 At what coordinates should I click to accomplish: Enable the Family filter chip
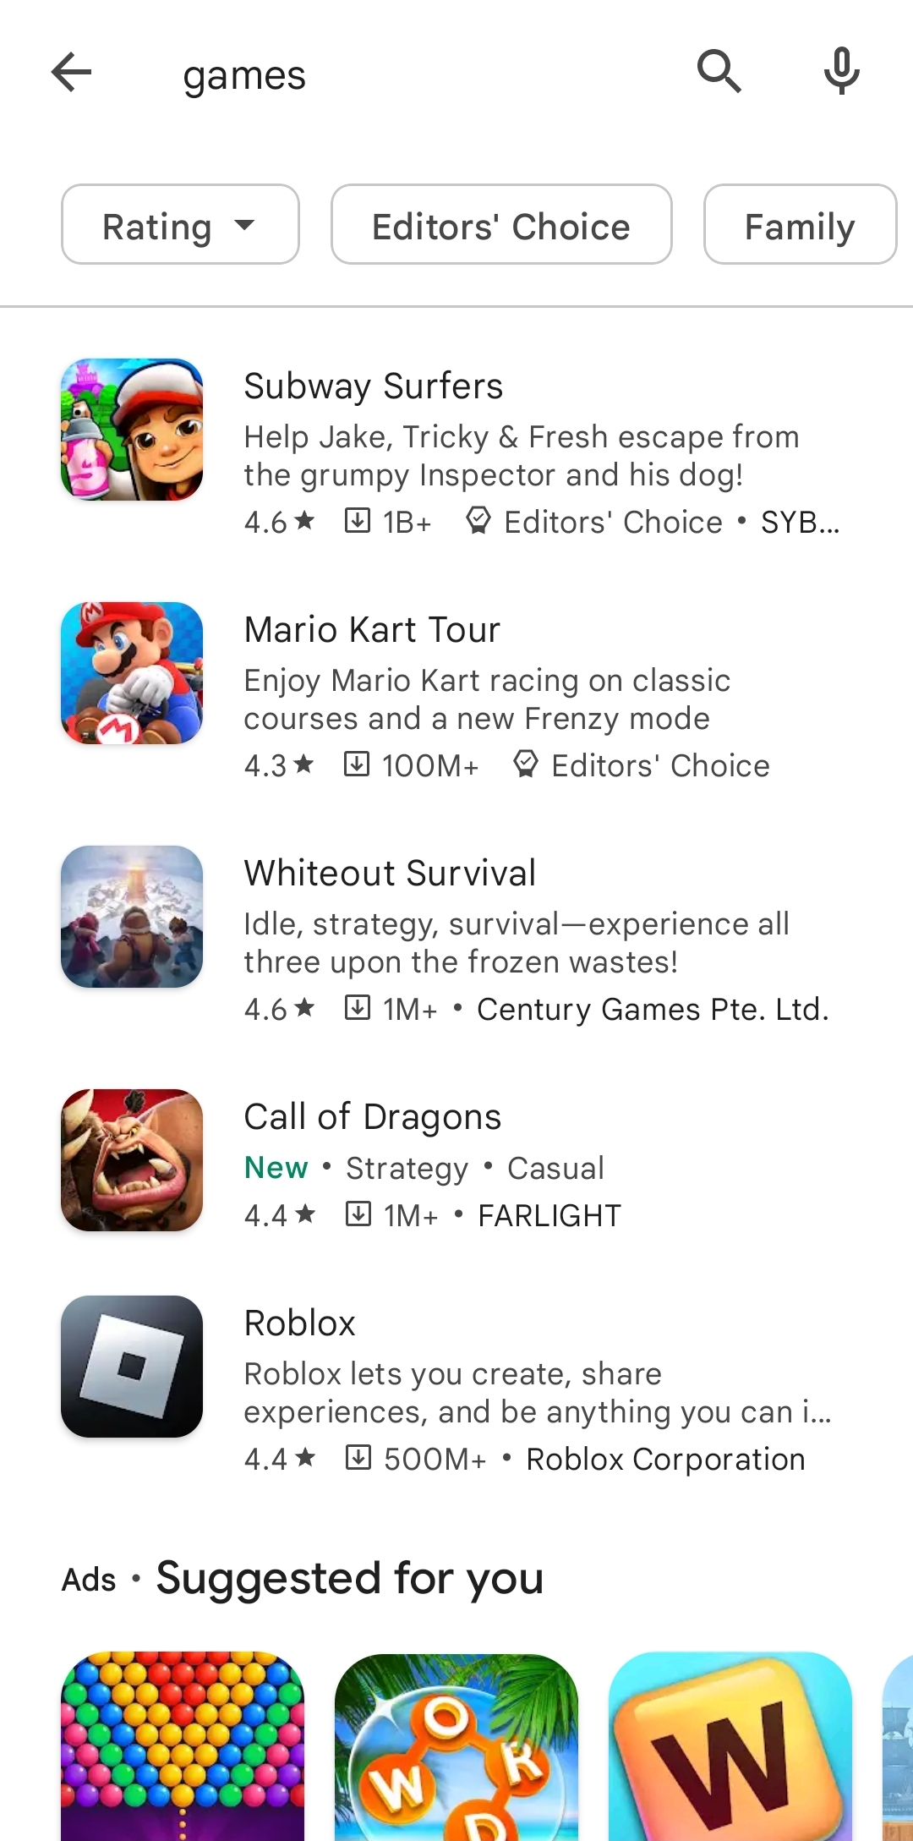coord(798,225)
